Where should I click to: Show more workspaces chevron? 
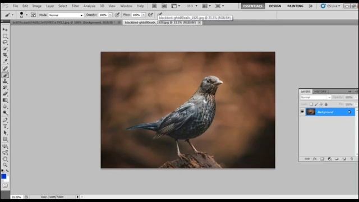(310, 6)
